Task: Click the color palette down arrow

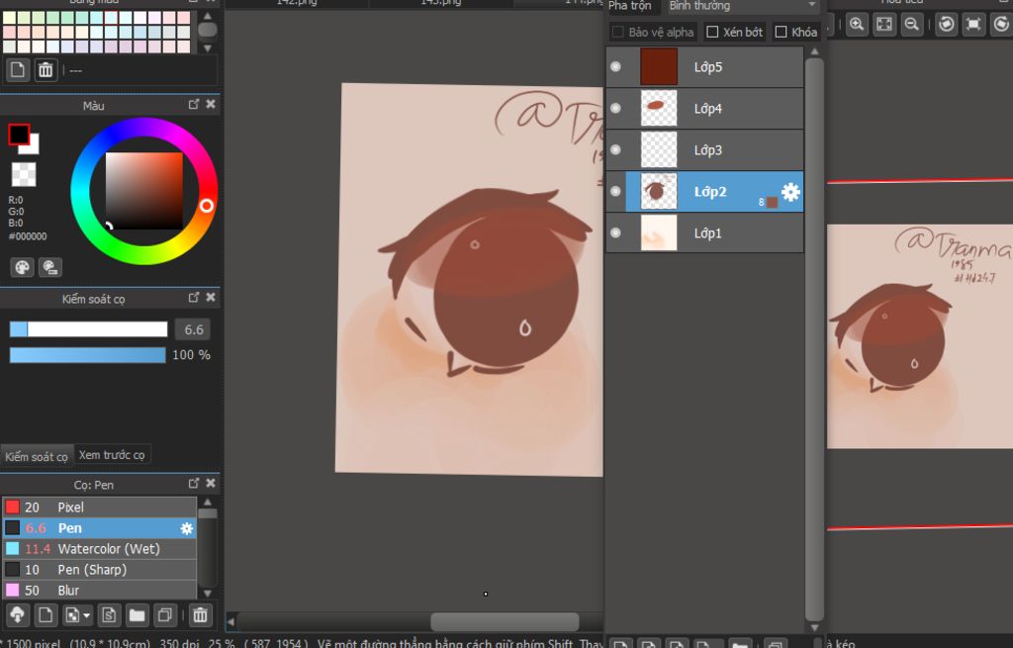Action: coord(208,47)
